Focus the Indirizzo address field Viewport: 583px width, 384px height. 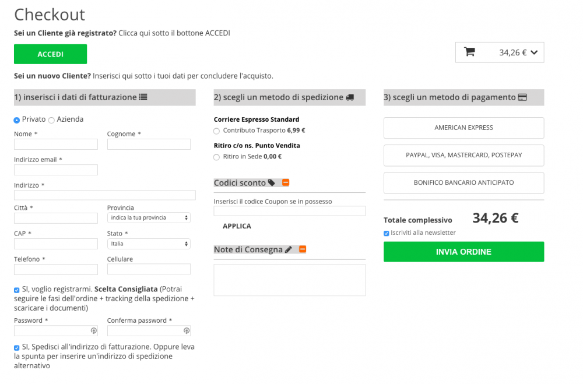(x=105, y=195)
